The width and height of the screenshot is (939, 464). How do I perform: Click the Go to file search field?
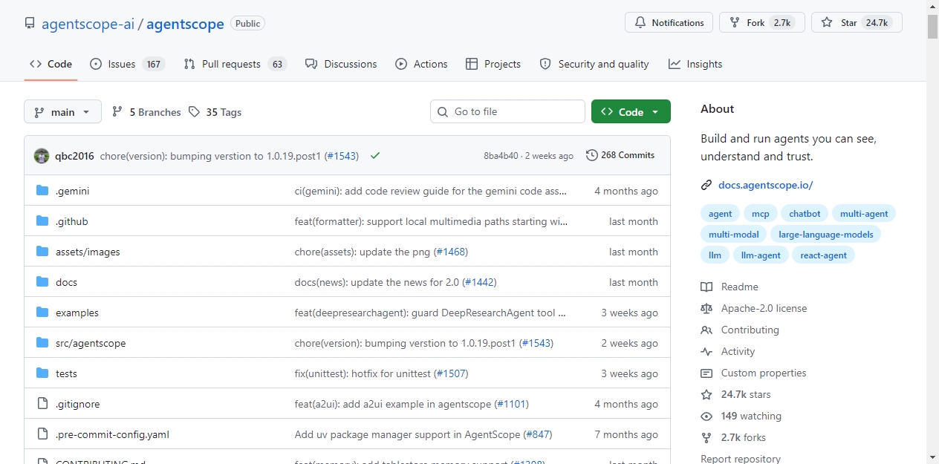coord(507,111)
